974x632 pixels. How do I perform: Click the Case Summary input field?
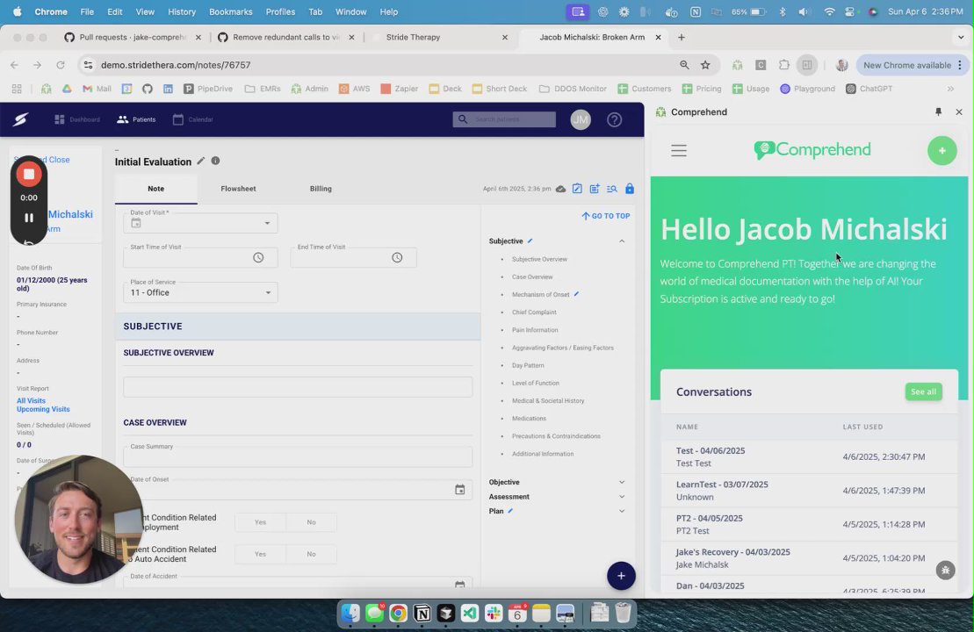pyautogui.click(x=298, y=456)
